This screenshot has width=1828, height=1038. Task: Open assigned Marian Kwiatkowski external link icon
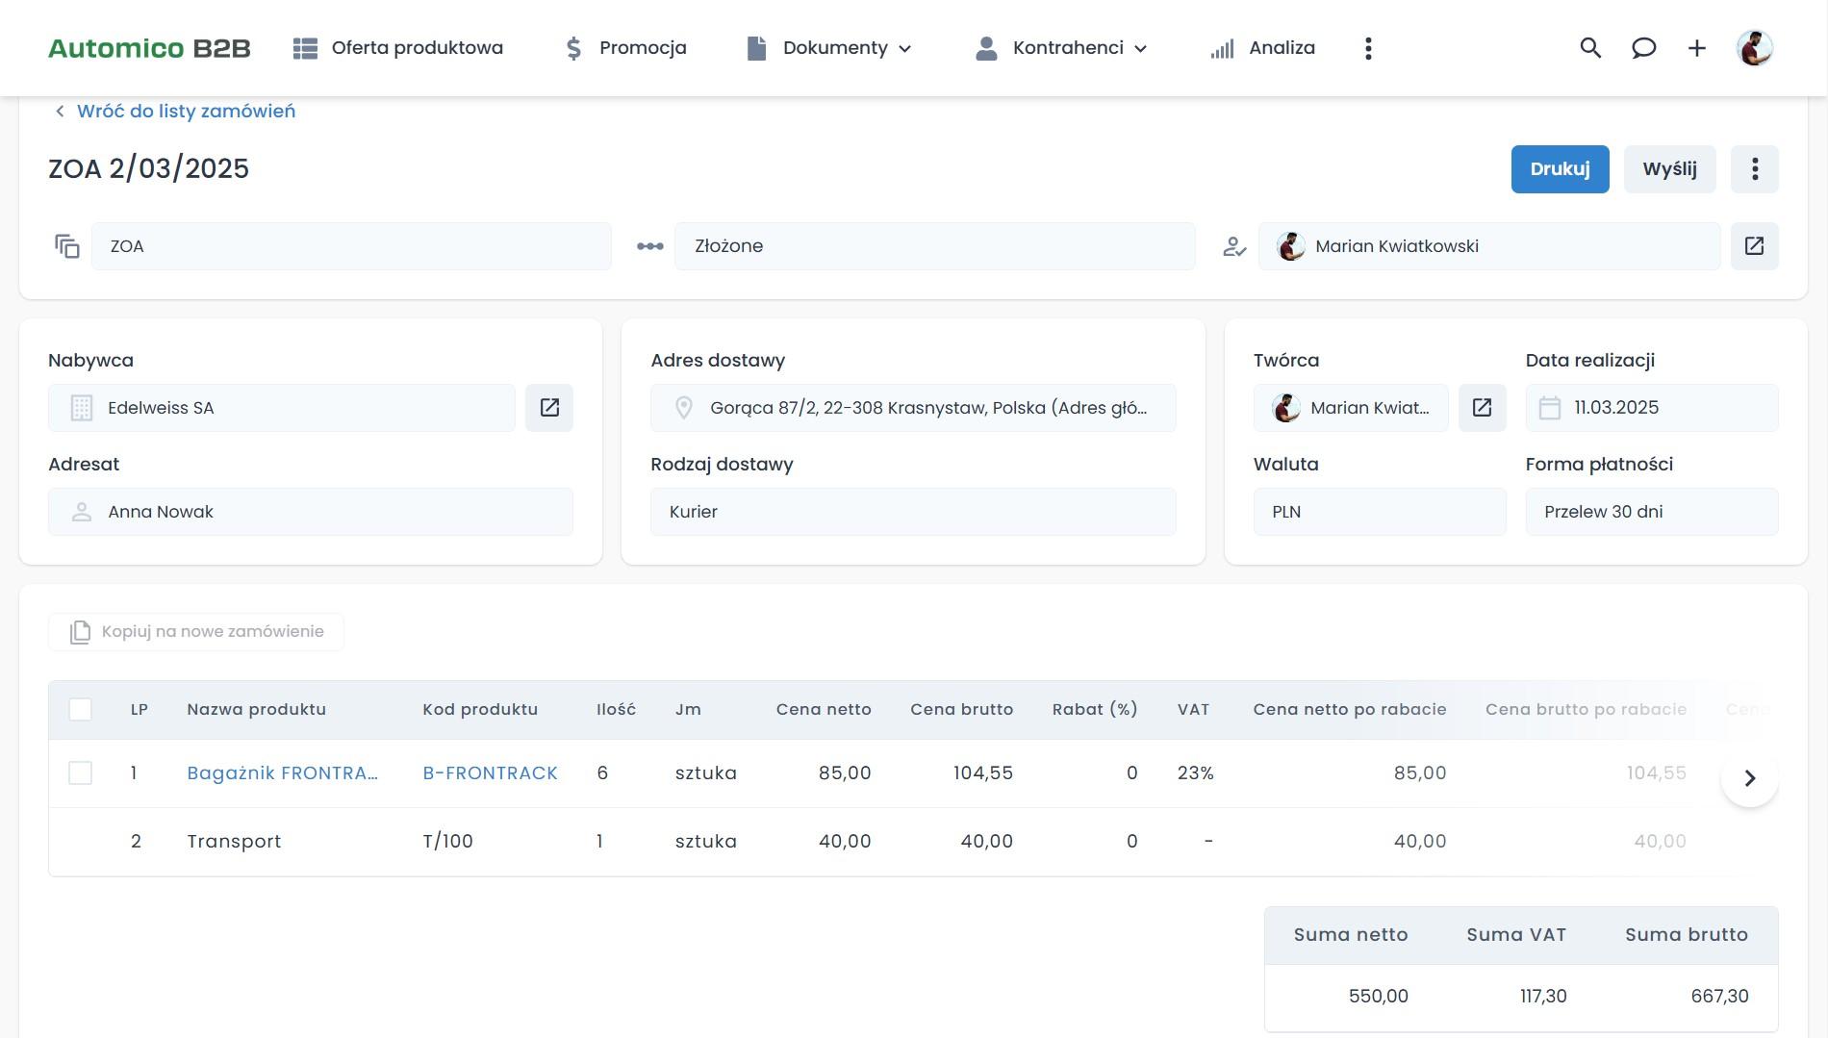pos(1754,246)
